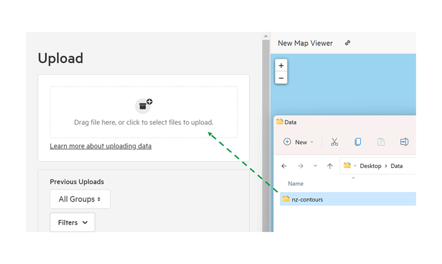Click the Rename icon in Explorer toolbar

tap(404, 142)
